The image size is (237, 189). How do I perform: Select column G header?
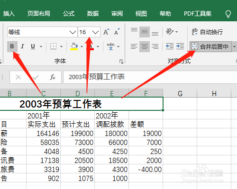180,93
